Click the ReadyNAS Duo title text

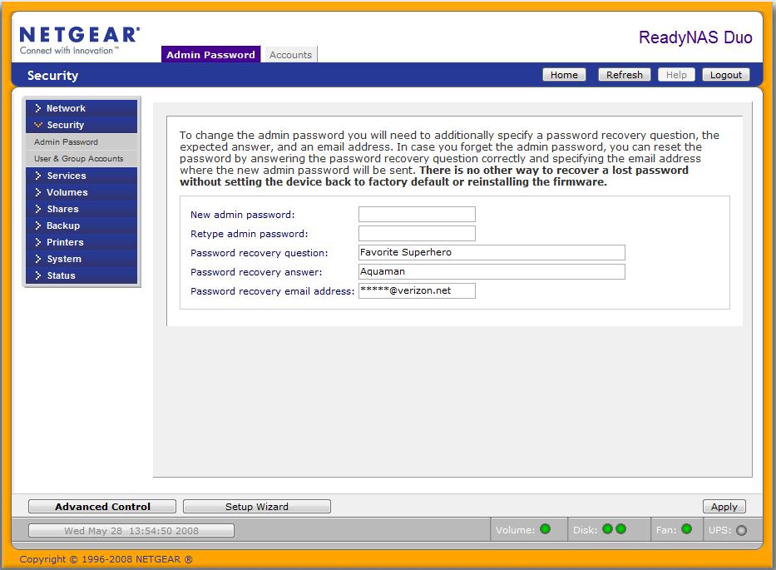pyautogui.click(x=695, y=37)
